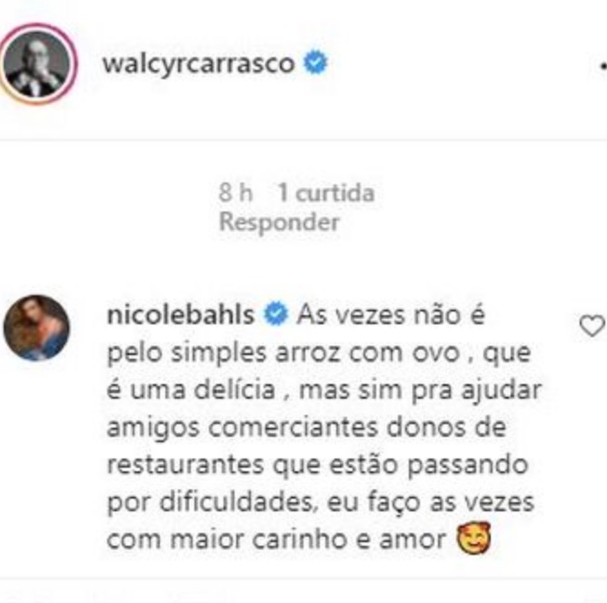Screen dimensions: 607x603
Task: Click verified badge beside nicolebahls
Action: (x=275, y=313)
